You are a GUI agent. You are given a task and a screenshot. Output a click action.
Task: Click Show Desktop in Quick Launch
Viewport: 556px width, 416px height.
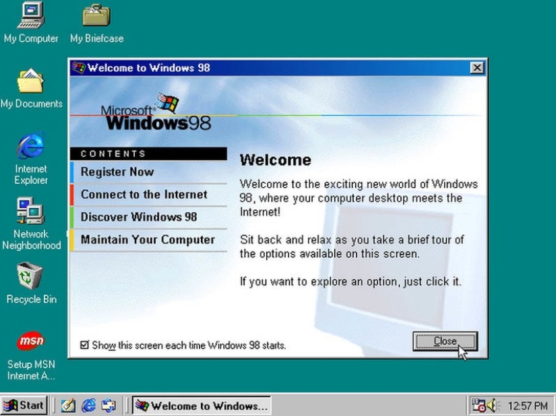68,405
